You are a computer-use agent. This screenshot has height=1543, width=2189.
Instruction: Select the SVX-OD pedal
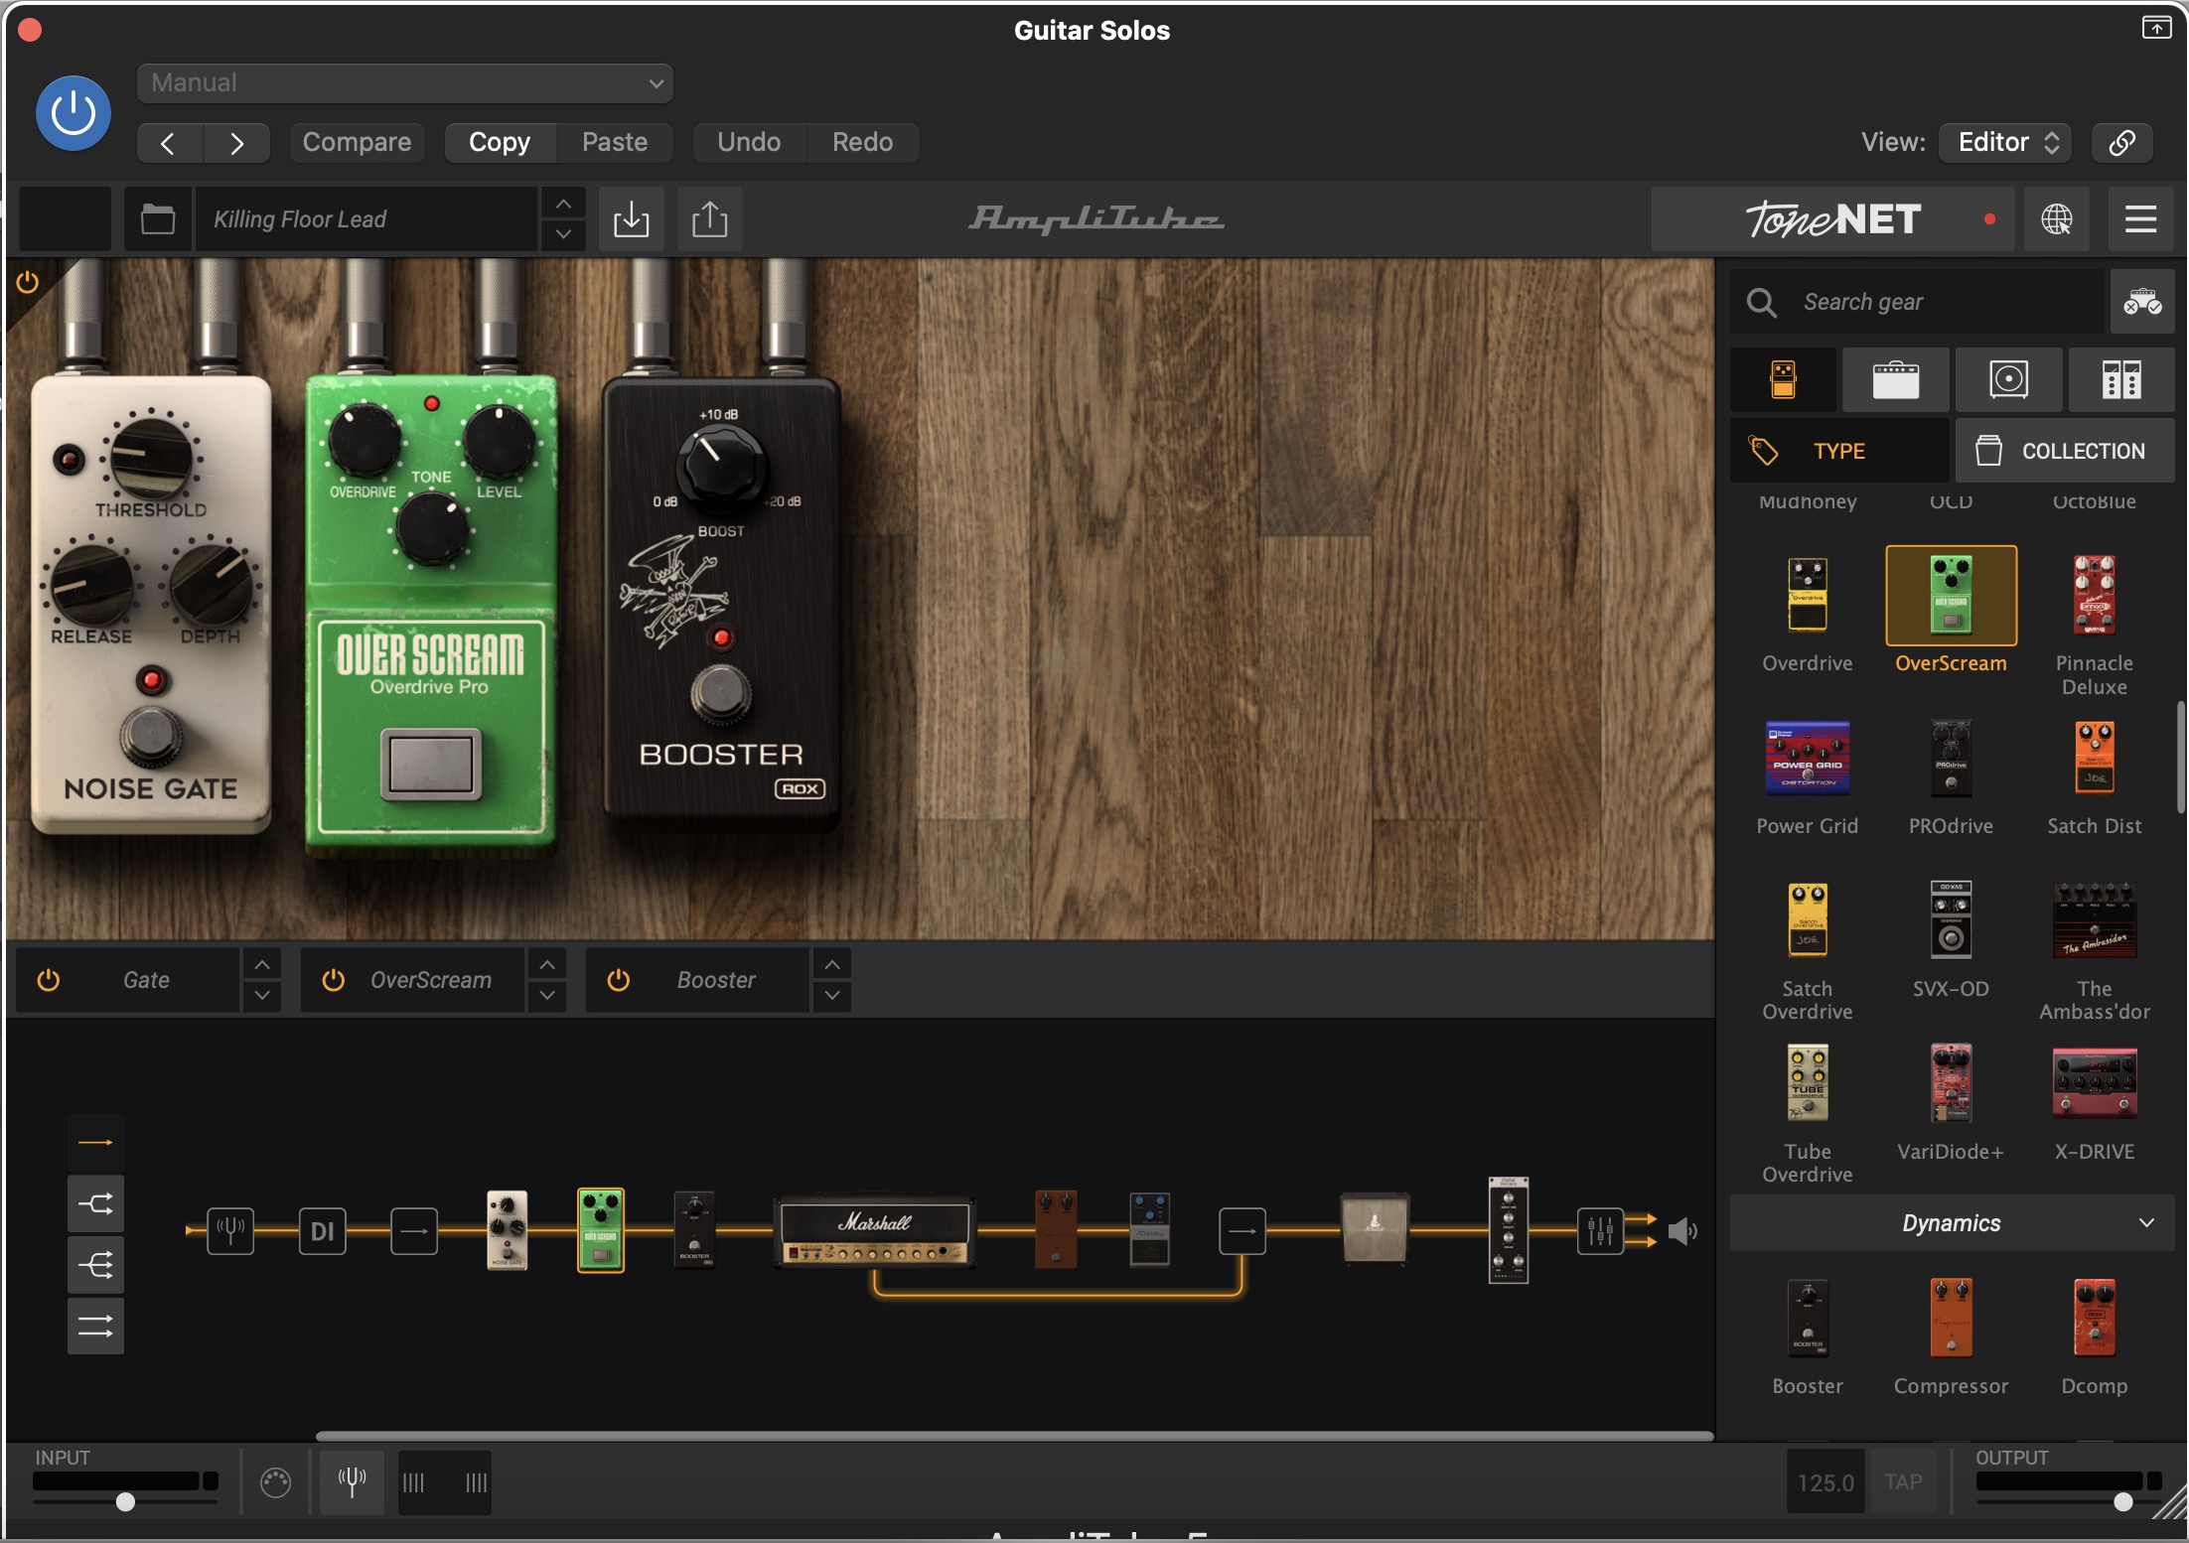point(1951,919)
